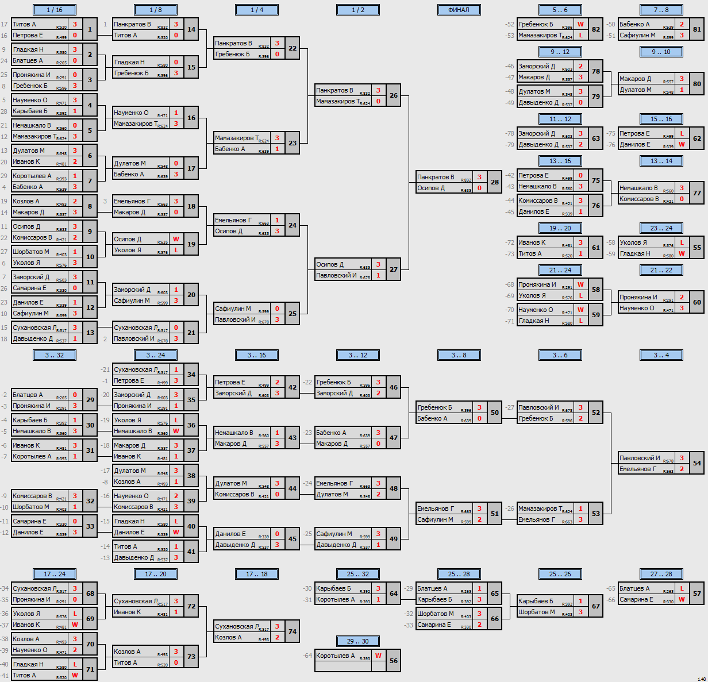Screen dimensions: 708x682
Task: Select "Макаров Д" in match 80
Action: (635, 79)
